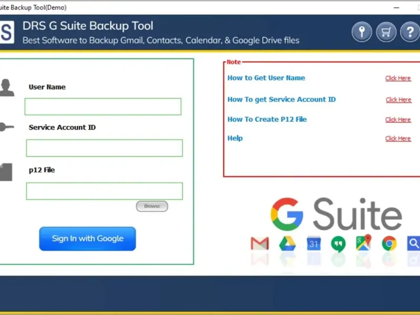Open Click Here link next to Help
Image resolution: width=420 pixels, height=315 pixels.
(398, 138)
